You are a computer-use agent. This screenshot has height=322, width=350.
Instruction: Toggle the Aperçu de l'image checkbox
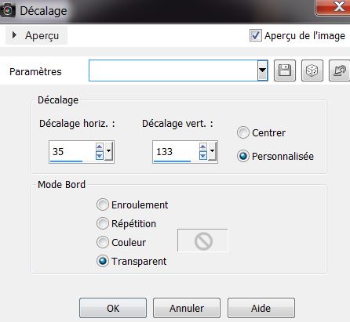pyautogui.click(x=255, y=35)
